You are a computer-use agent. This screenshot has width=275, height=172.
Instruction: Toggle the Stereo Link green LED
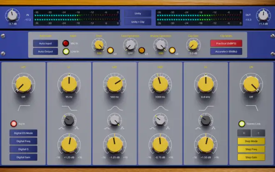(x=242, y=123)
